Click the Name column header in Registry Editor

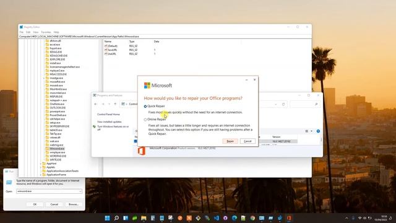pyautogui.click(x=108, y=42)
